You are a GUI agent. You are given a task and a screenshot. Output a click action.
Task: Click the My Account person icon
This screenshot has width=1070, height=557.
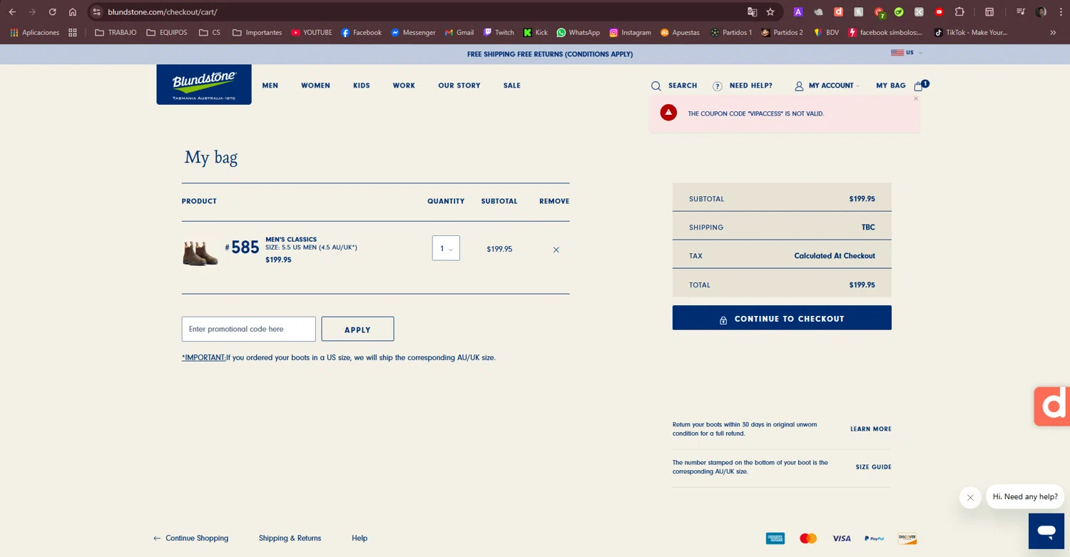(x=799, y=86)
